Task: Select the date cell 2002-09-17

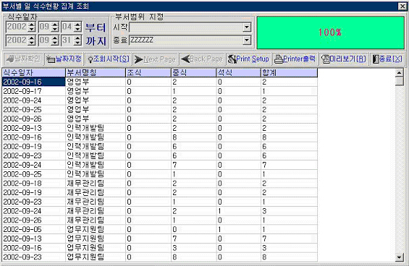Action: click(33, 91)
